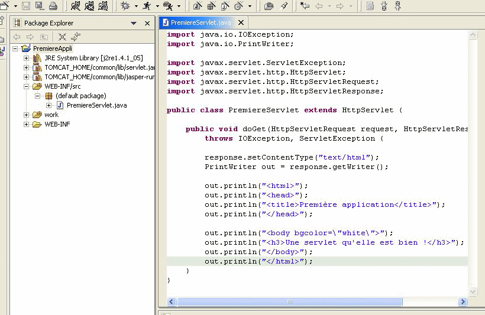Close the PremiereServlet.java editor tab
The height and width of the screenshot is (315, 485).
coord(241,23)
